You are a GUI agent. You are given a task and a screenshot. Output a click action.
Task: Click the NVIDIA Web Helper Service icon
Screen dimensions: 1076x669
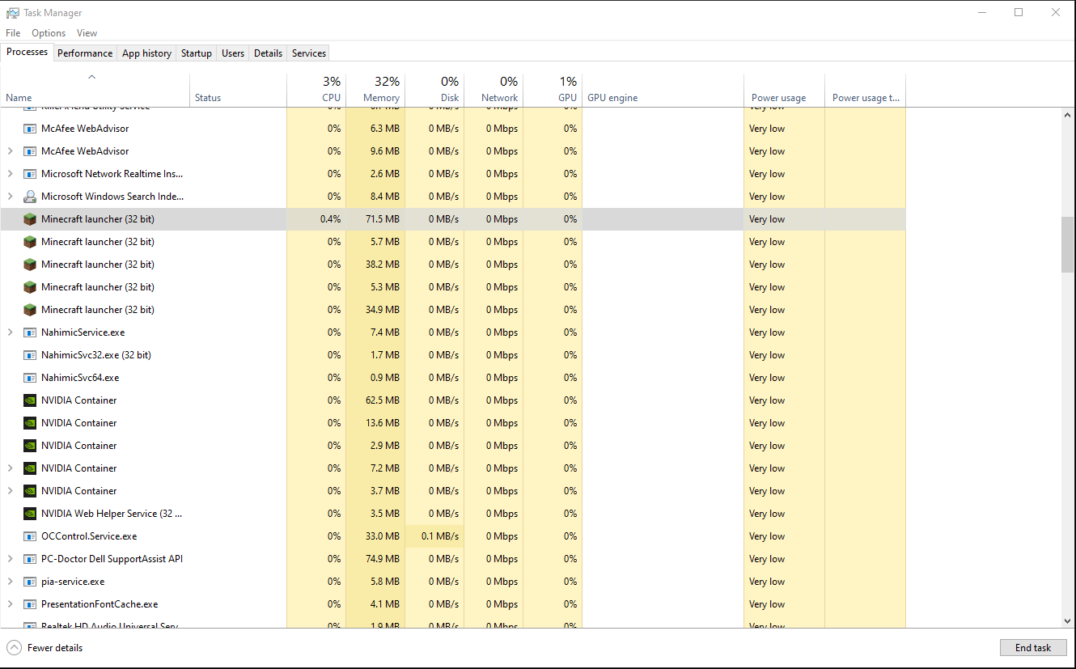30,514
